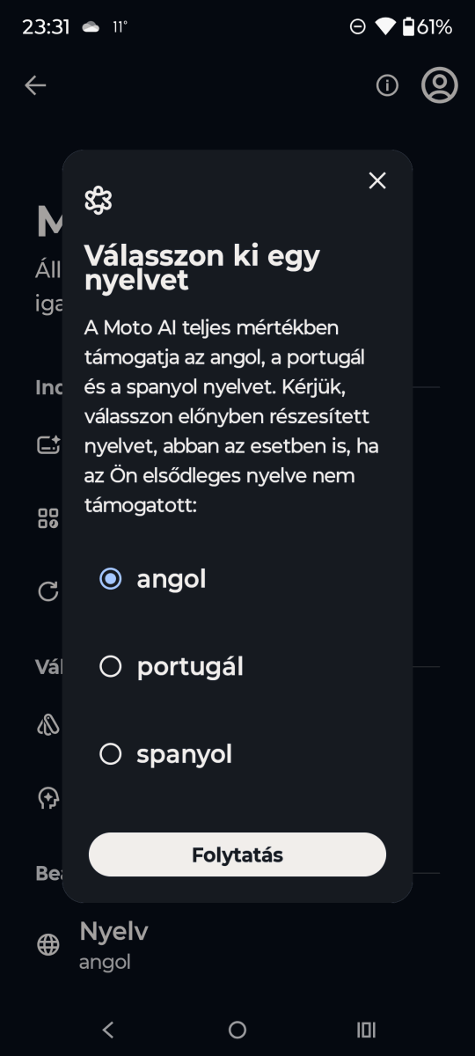The image size is (475, 1056).
Task: Tap the image sparkle icon on left
Action: coord(48,445)
